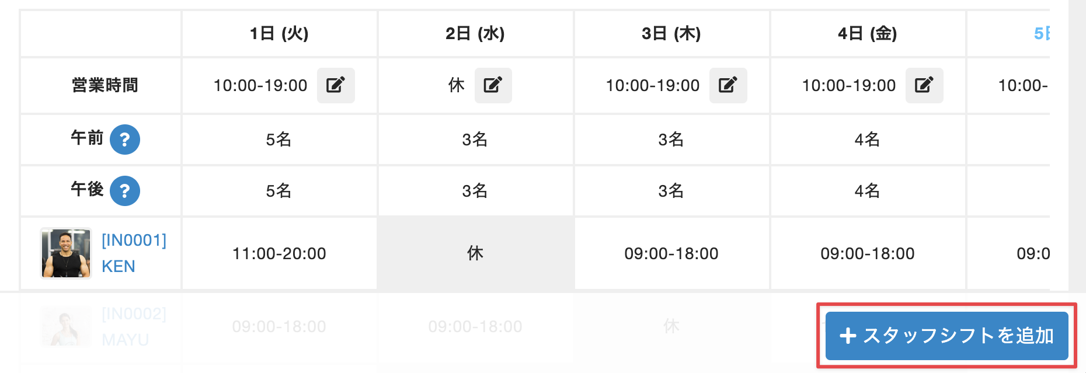Select KEN's 休 day-off cell on 2日
Screen dimensions: 1086x373
(475, 253)
